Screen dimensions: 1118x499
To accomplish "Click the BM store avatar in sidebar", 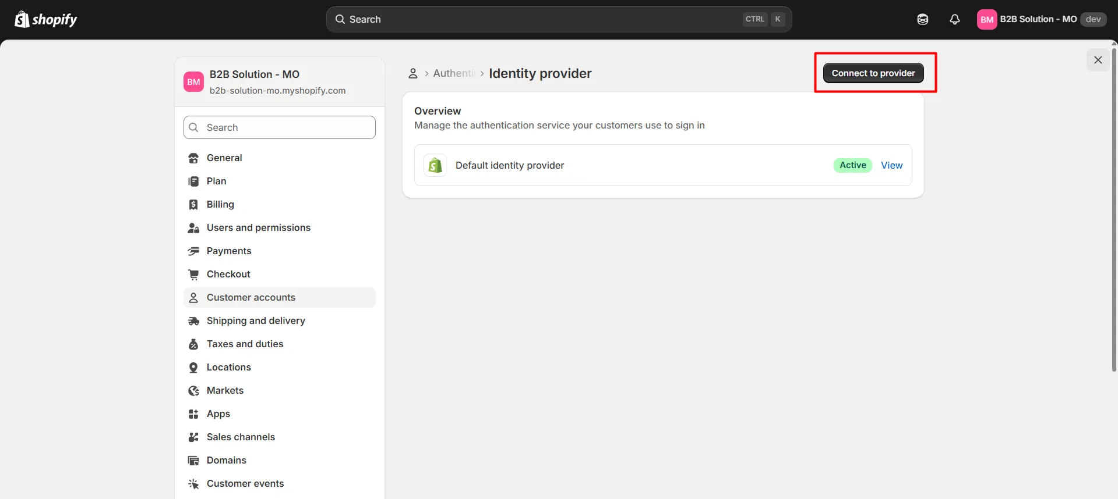I will point(193,82).
